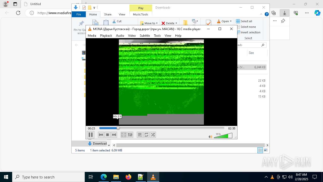
Task: Toggle VLC random shuffle button
Action: pos(153,135)
